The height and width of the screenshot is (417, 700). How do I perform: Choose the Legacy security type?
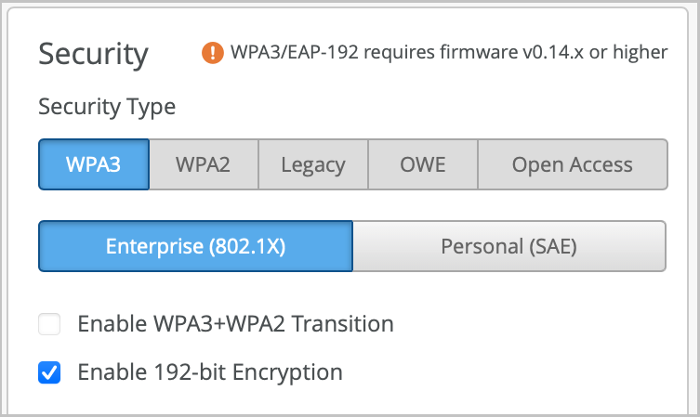[x=313, y=165]
